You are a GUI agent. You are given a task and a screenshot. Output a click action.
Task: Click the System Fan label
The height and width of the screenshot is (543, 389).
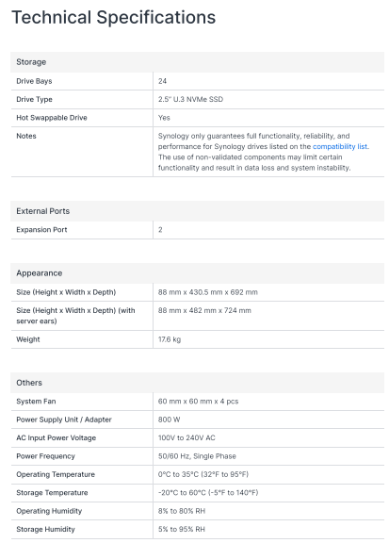coord(36,402)
